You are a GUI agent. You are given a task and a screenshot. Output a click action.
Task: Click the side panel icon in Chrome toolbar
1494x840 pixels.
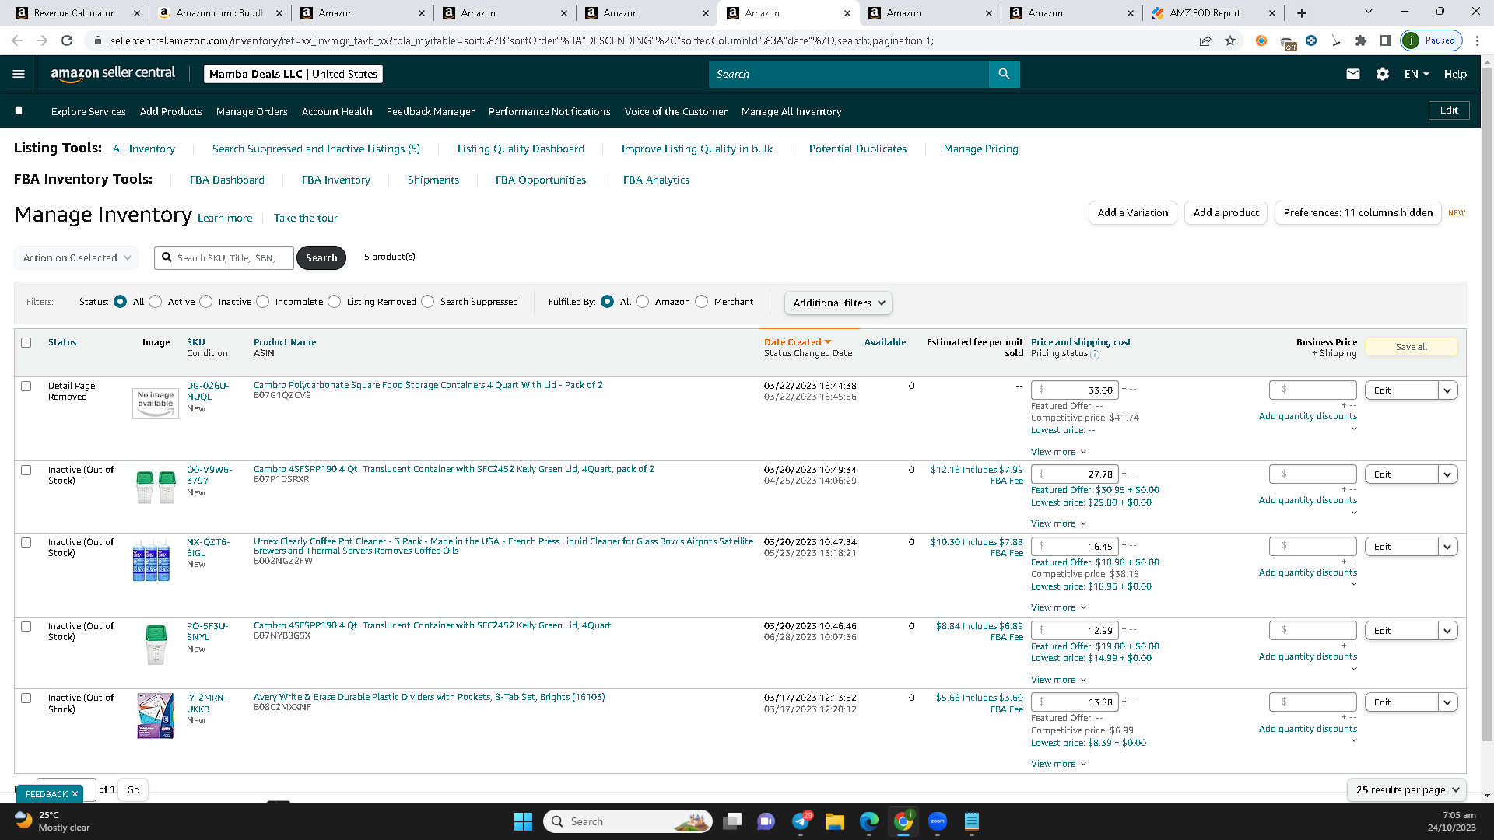tap(1386, 40)
